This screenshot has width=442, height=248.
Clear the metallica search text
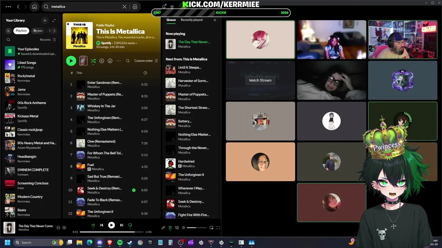(125, 7)
